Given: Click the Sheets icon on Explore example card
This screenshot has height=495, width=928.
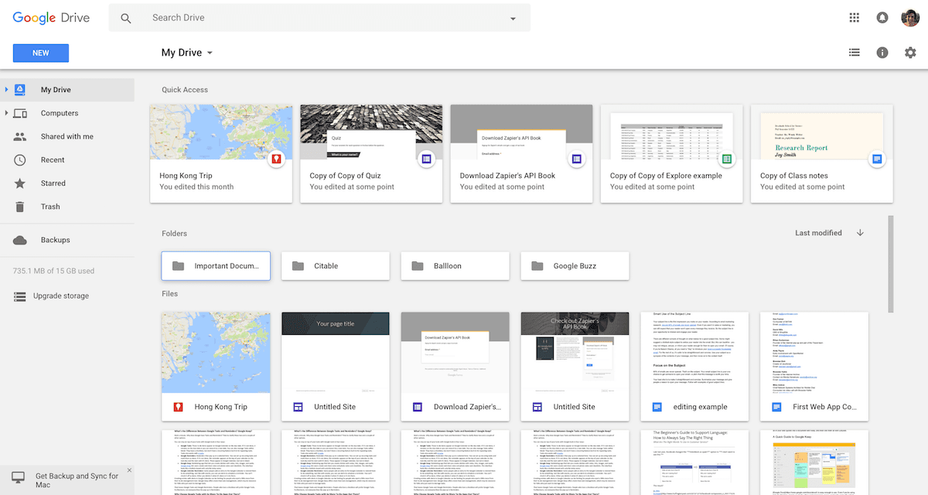Looking at the screenshot, I should (x=725, y=159).
